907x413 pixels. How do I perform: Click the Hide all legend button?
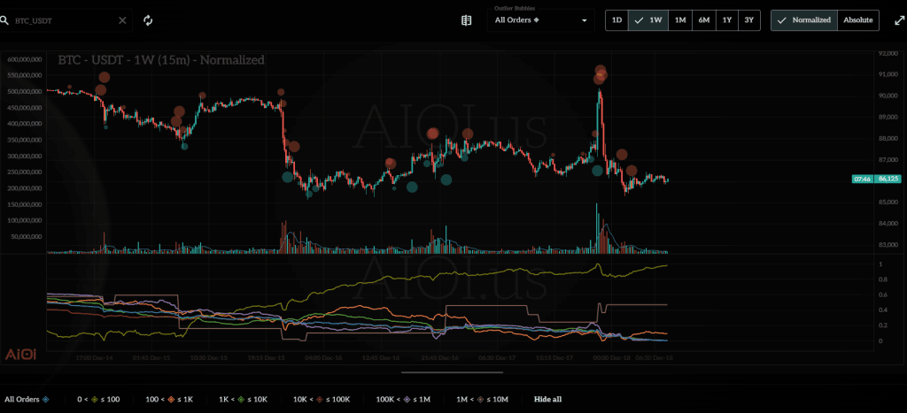547,399
